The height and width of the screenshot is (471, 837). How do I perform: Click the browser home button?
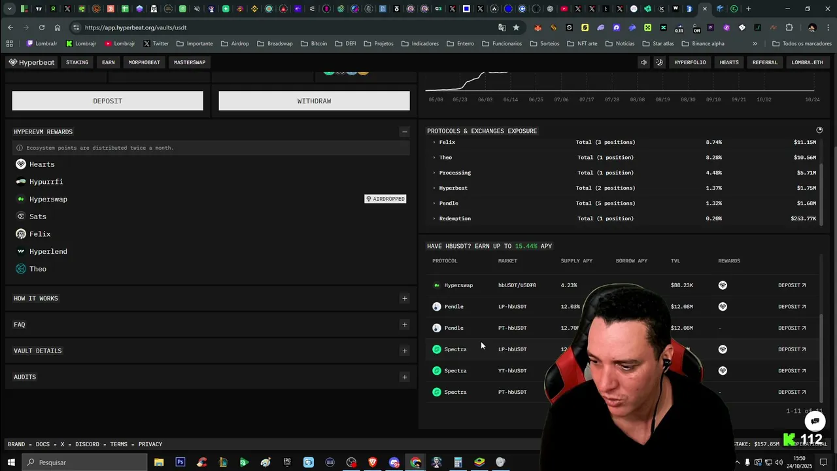click(58, 27)
